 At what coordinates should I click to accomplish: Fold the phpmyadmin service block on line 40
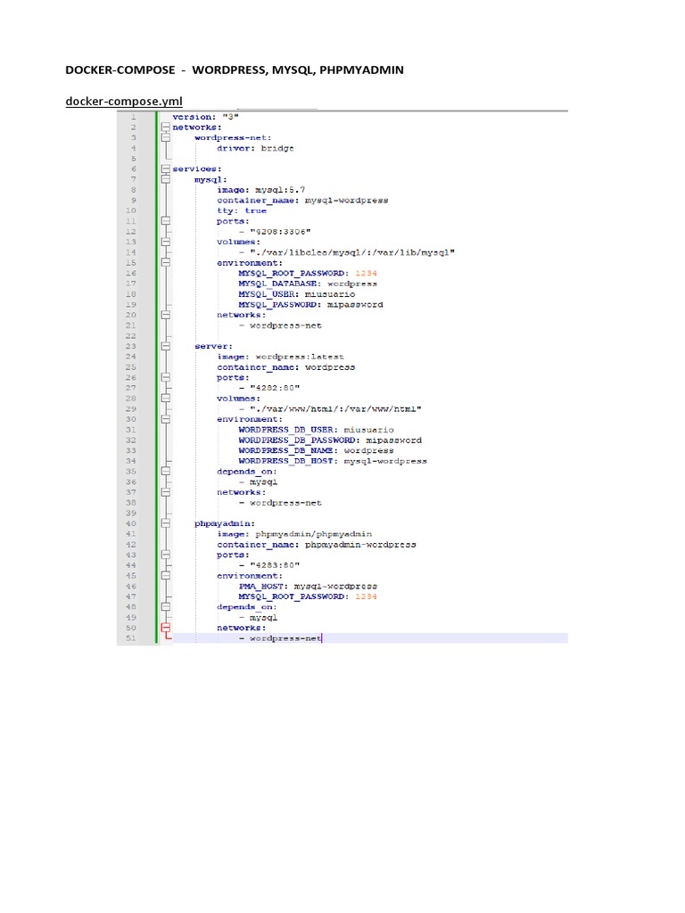pyautogui.click(x=165, y=523)
